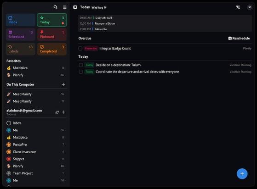
Task: Open the Completed filter tile
Action: (x=52, y=49)
